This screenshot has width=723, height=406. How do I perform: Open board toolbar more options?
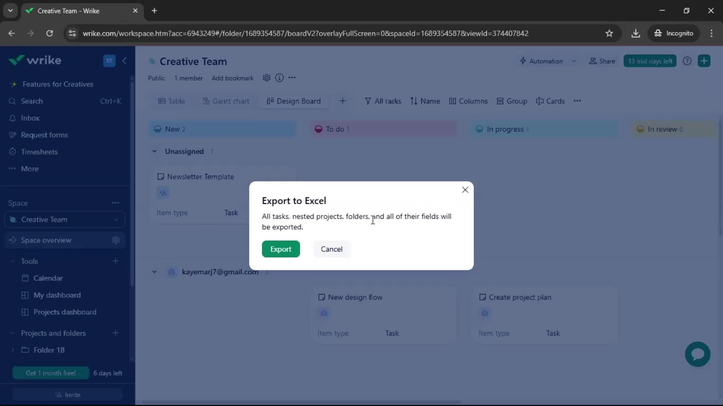click(x=577, y=101)
